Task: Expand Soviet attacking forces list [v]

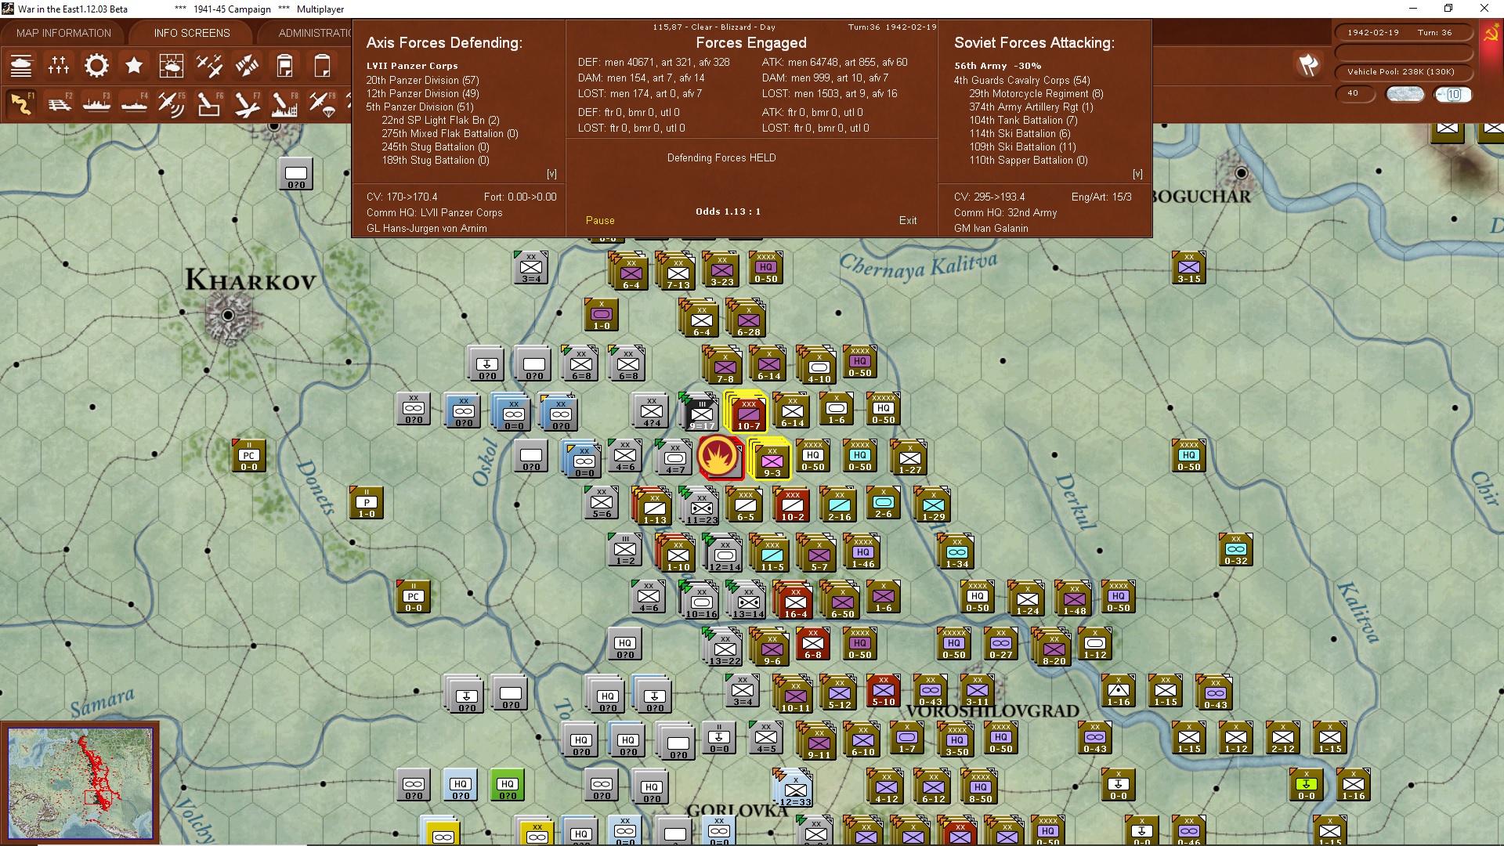Action: 1137,174
